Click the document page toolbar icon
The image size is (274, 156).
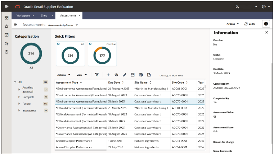coord(149,75)
